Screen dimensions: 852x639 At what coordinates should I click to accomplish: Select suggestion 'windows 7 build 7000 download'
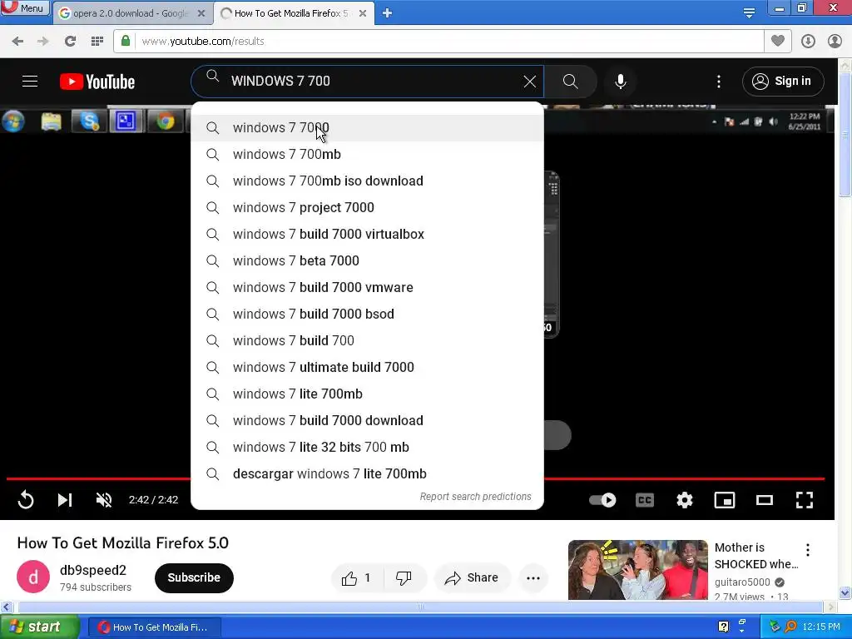(367, 420)
